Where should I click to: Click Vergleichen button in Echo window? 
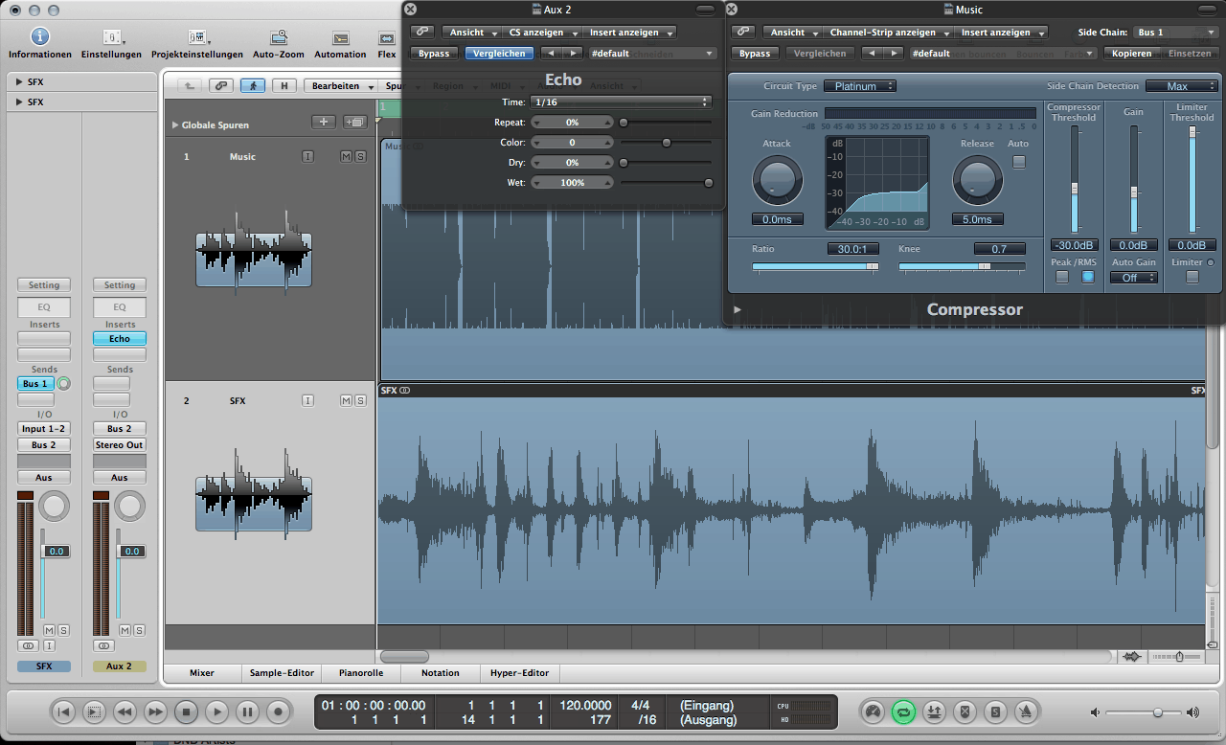[x=499, y=54]
